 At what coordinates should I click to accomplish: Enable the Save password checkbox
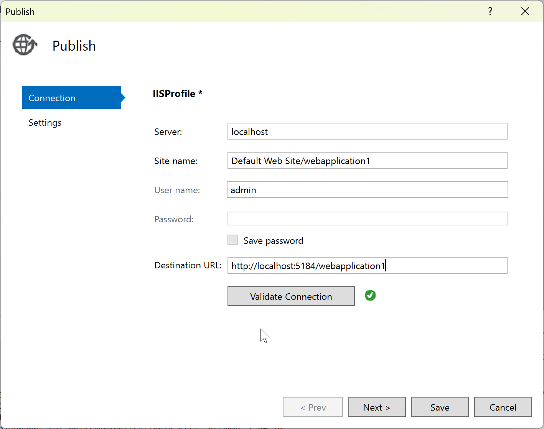[x=233, y=239]
